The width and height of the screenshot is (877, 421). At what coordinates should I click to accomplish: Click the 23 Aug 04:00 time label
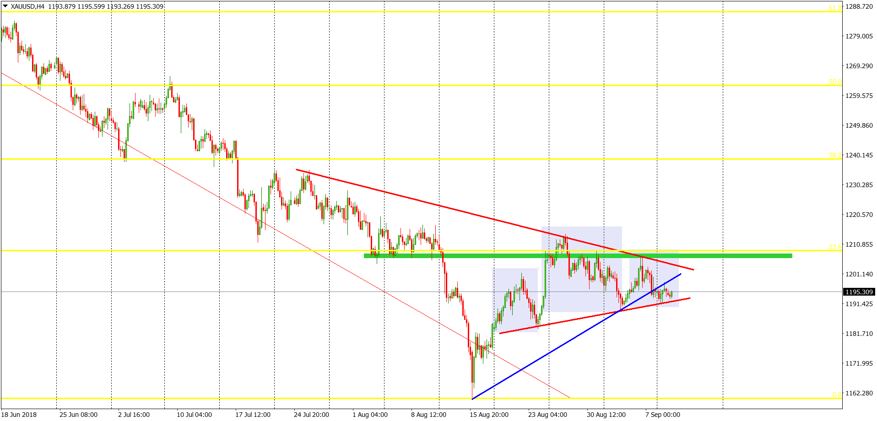pos(547,415)
